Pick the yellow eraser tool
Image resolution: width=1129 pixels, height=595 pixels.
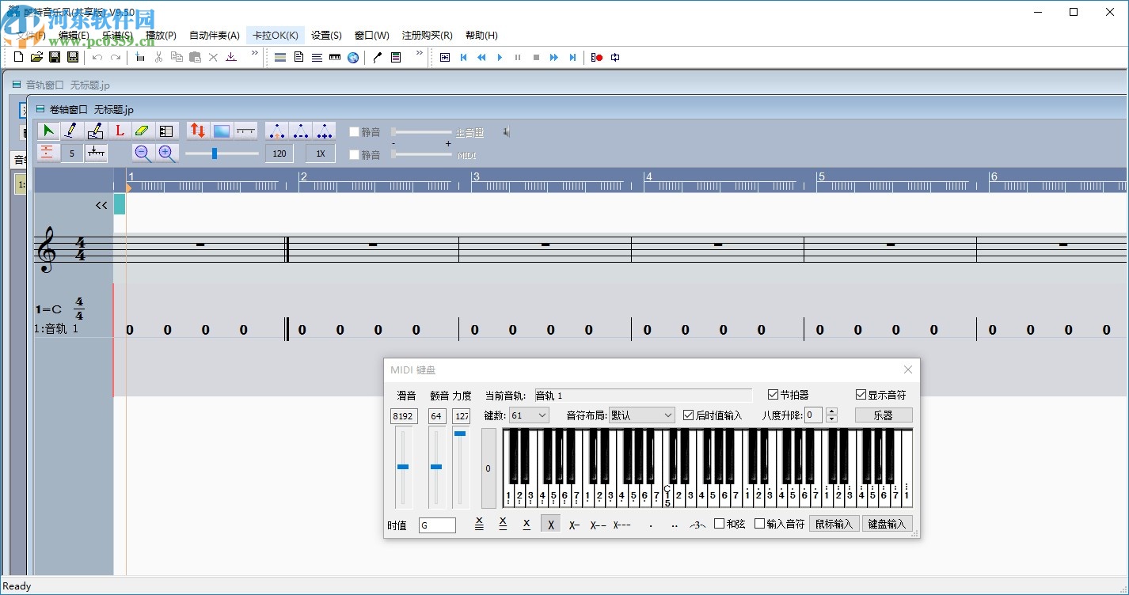pos(143,131)
